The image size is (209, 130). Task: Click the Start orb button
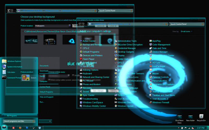[4, 127]
